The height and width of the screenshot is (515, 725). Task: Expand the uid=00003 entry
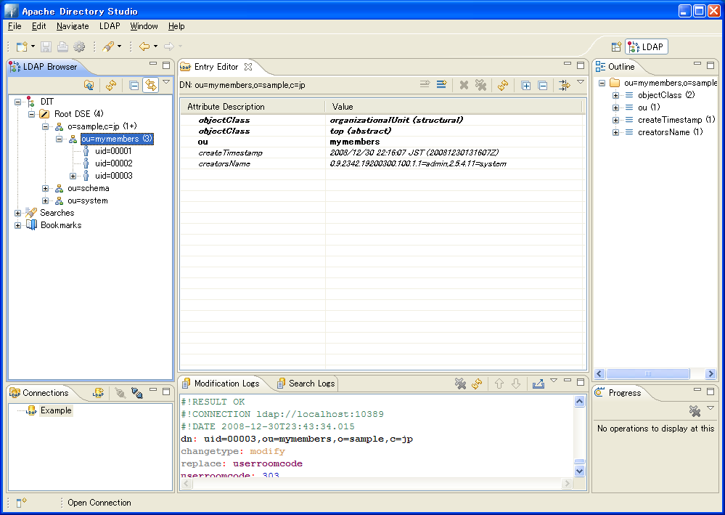(x=73, y=176)
